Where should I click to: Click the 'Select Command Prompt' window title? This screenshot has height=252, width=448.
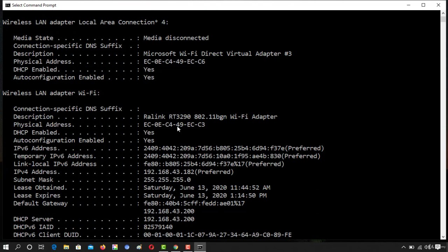click(34, 5)
